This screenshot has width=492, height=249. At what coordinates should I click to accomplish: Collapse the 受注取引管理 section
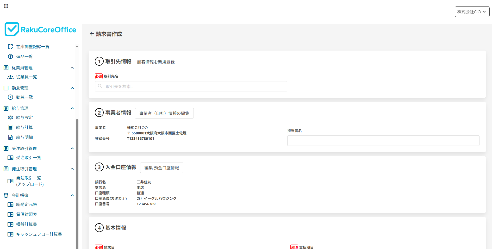point(72,148)
